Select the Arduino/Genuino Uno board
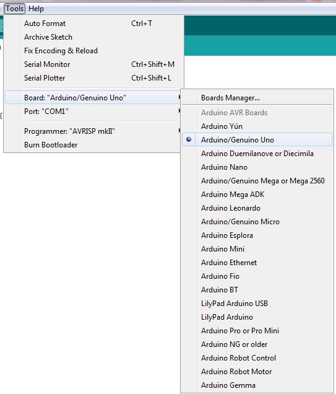Image resolution: width=336 pixels, height=394 pixels. coord(257,140)
